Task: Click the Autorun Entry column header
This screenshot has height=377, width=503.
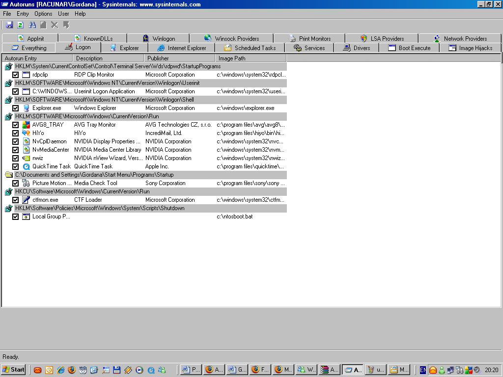Action: pos(37,58)
